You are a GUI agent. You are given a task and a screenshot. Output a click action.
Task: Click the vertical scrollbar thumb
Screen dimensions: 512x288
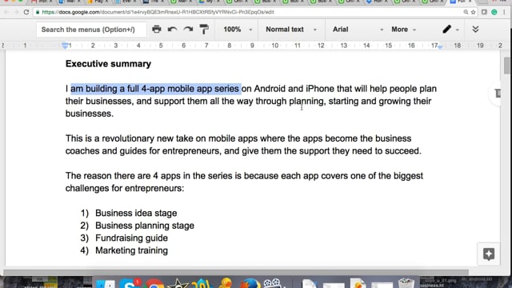coord(506,66)
